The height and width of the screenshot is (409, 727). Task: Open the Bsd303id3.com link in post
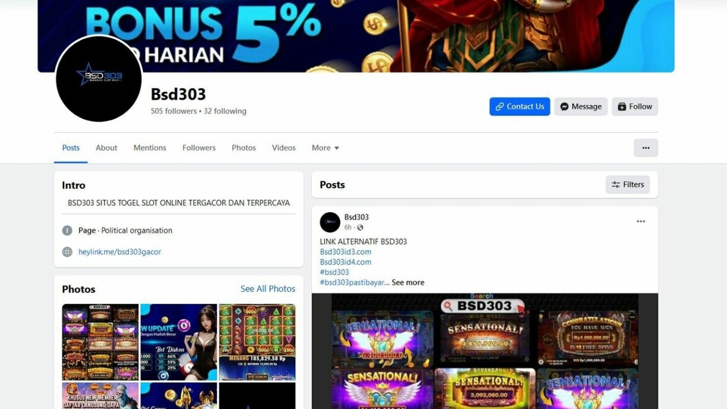(x=346, y=252)
